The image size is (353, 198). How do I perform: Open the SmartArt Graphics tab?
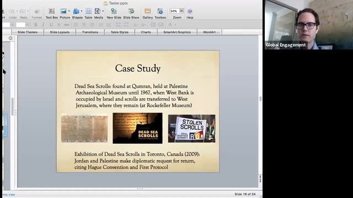pos(177,32)
